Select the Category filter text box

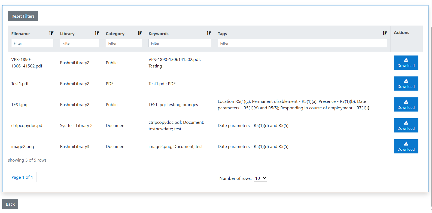[124, 43]
